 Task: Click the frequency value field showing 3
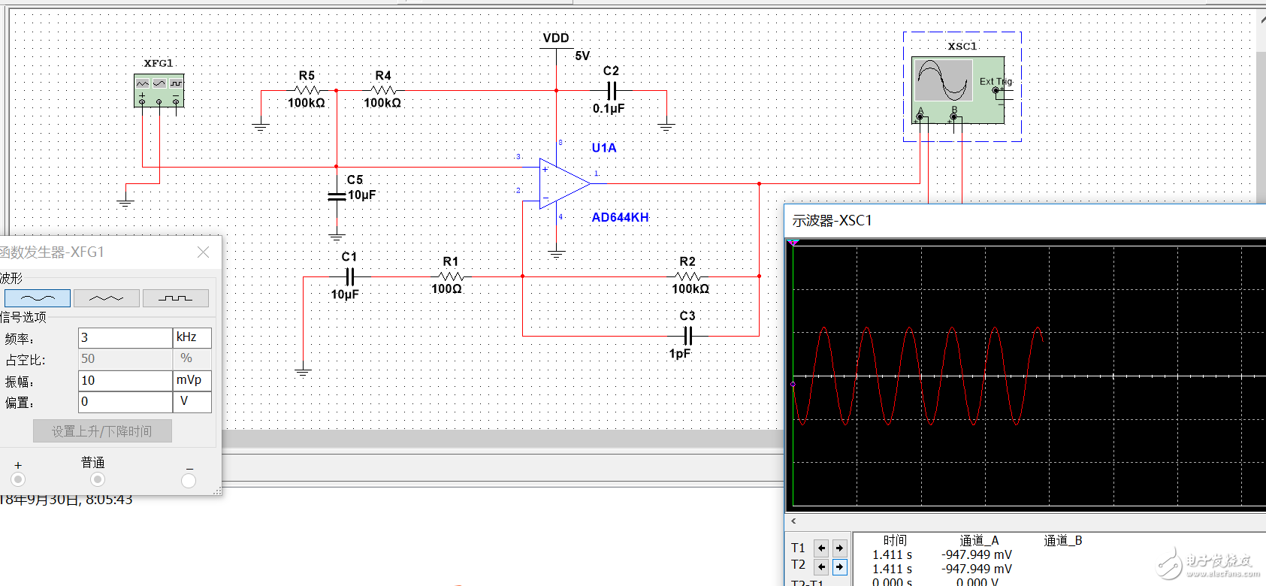point(125,338)
